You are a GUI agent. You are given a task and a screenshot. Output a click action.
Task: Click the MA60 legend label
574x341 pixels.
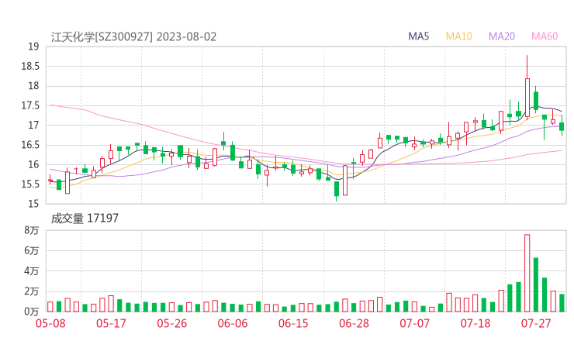click(545, 36)
